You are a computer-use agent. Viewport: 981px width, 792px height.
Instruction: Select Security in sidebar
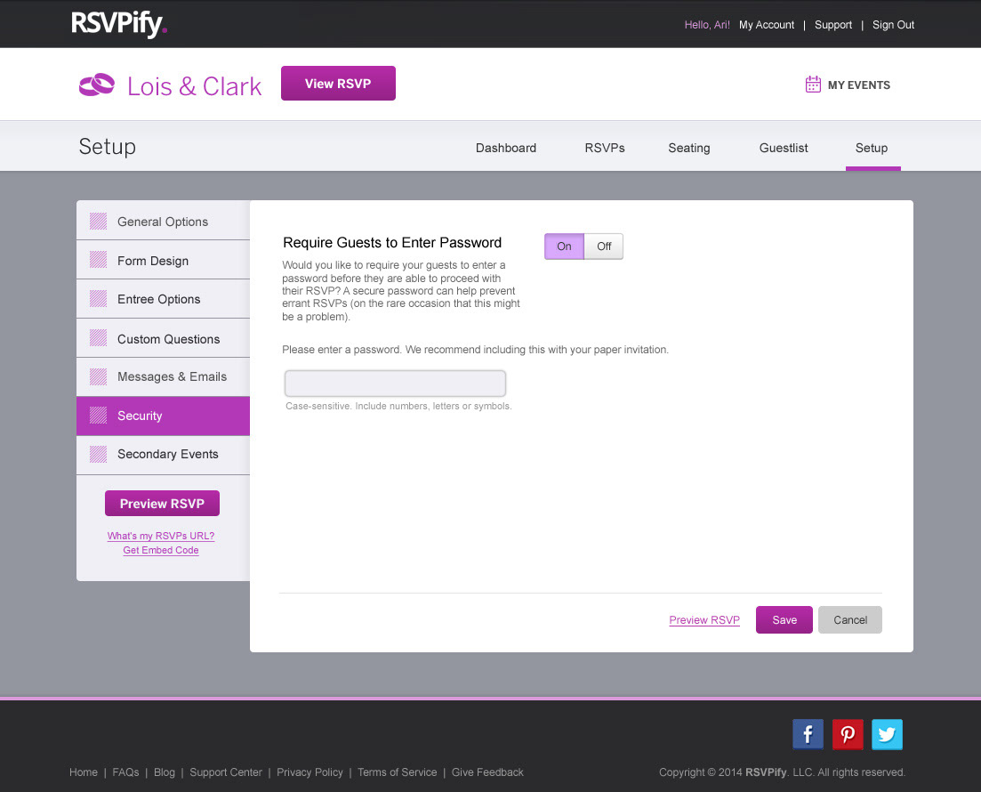[164, 416]
